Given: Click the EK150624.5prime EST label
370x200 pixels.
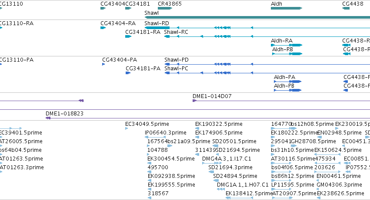Looking at the screenshot, I should (338, 150).
